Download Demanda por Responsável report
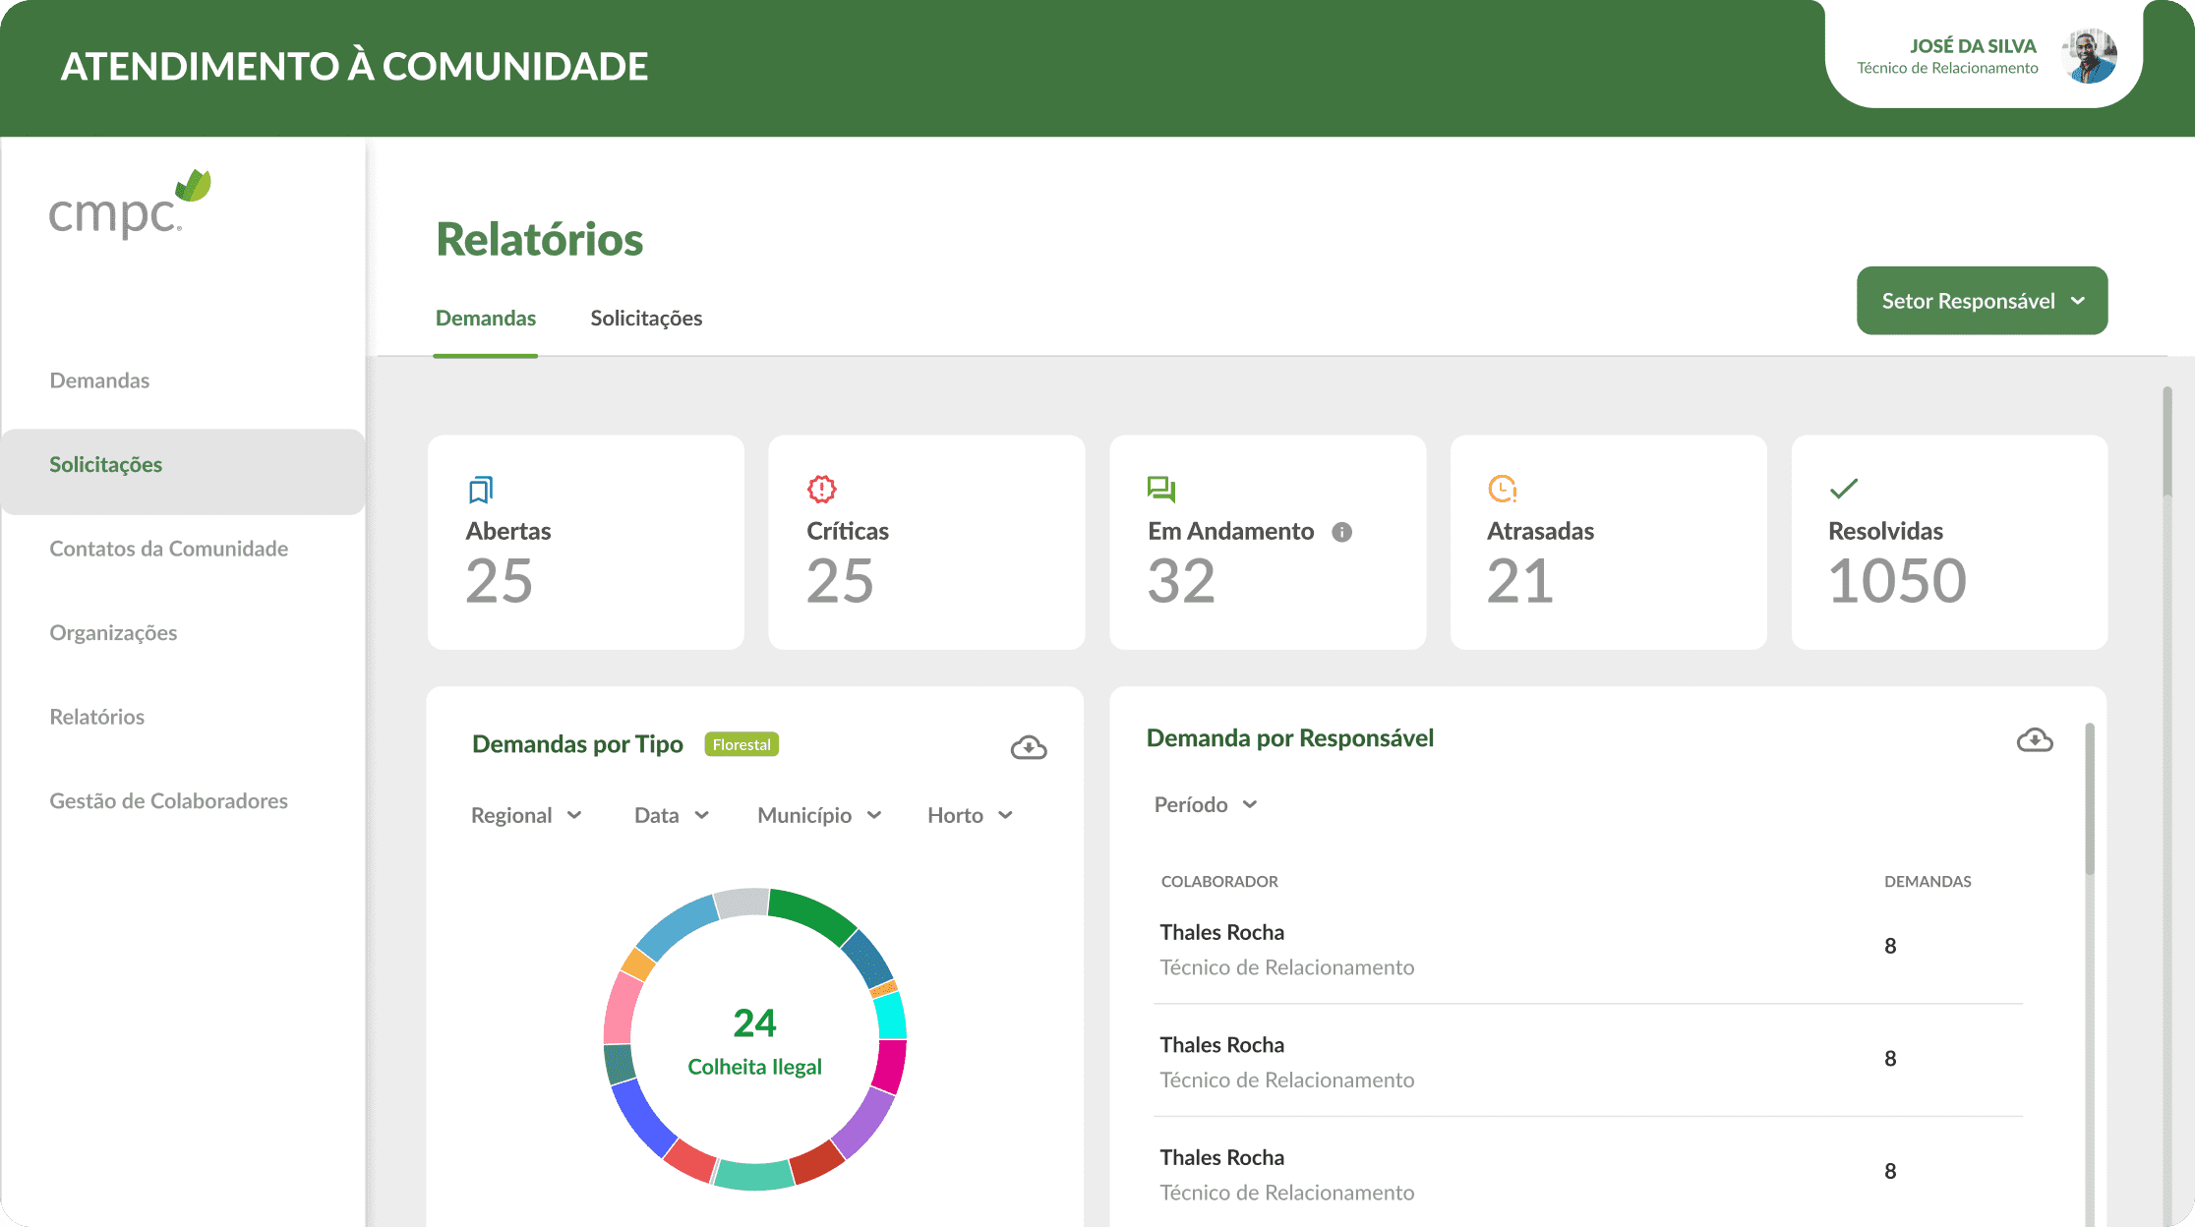 (x=2034, y=740)
